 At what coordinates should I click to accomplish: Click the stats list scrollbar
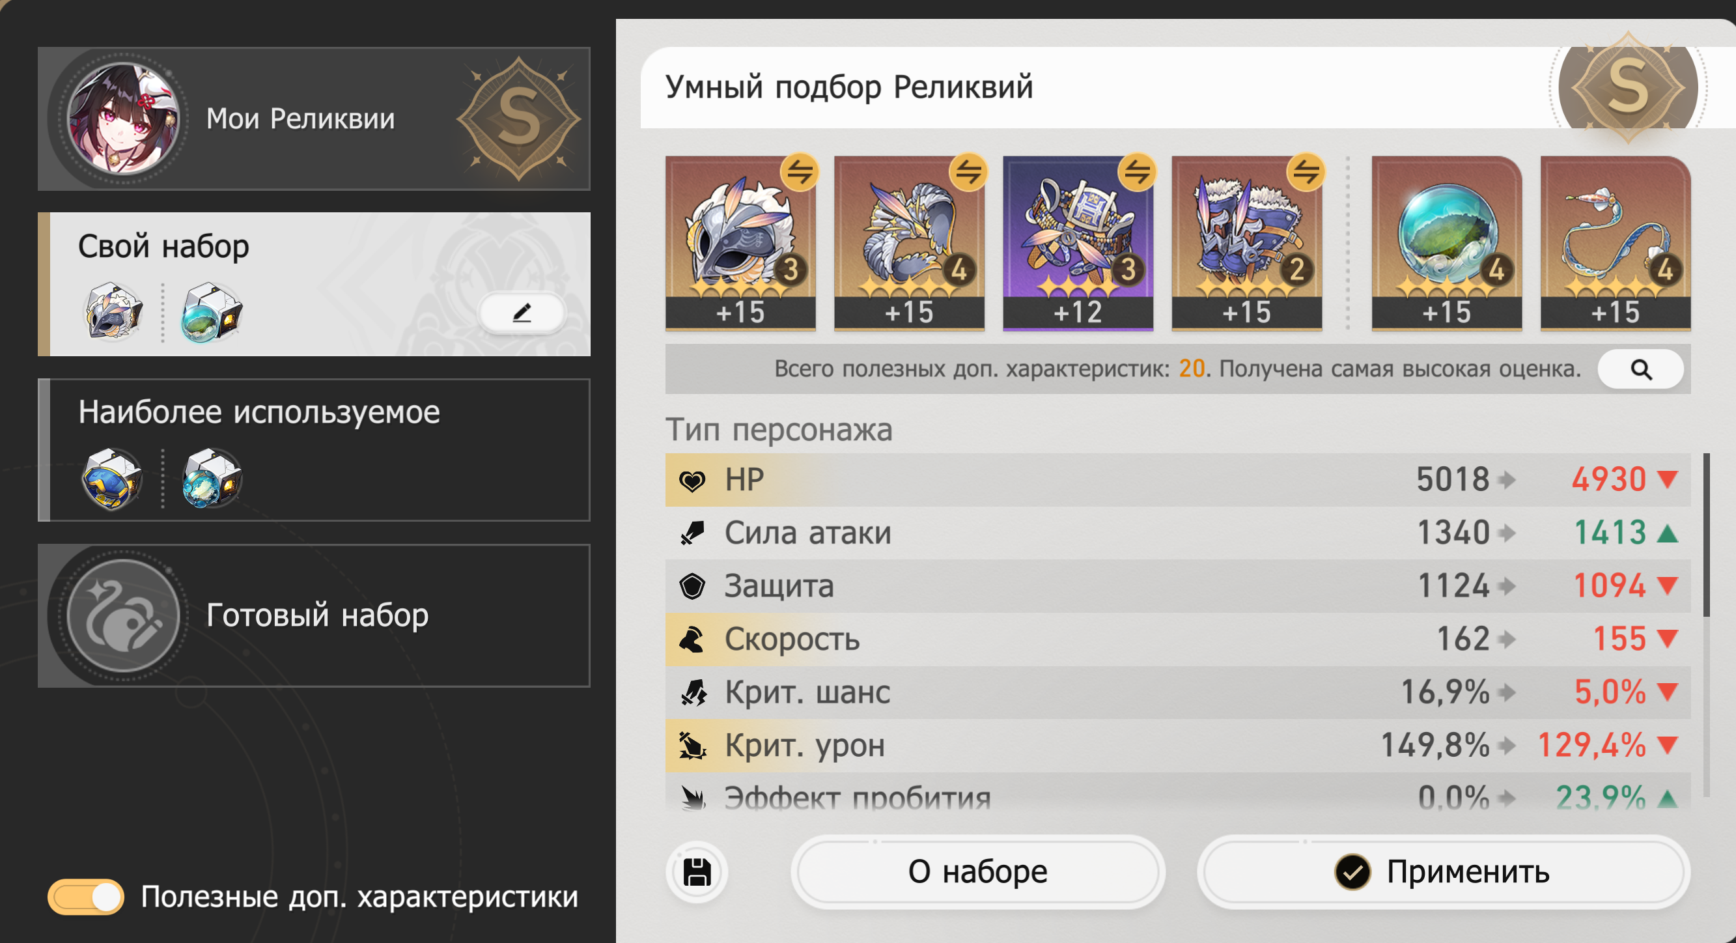coord(1706,535)
